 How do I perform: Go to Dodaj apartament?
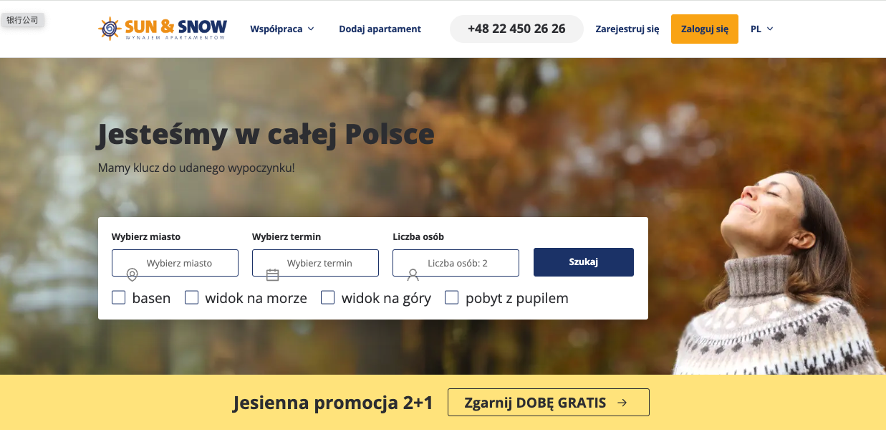tap(380, 29)
